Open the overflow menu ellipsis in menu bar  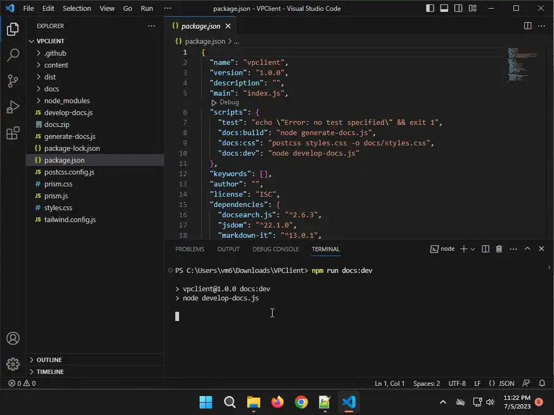tap(168, 8)
